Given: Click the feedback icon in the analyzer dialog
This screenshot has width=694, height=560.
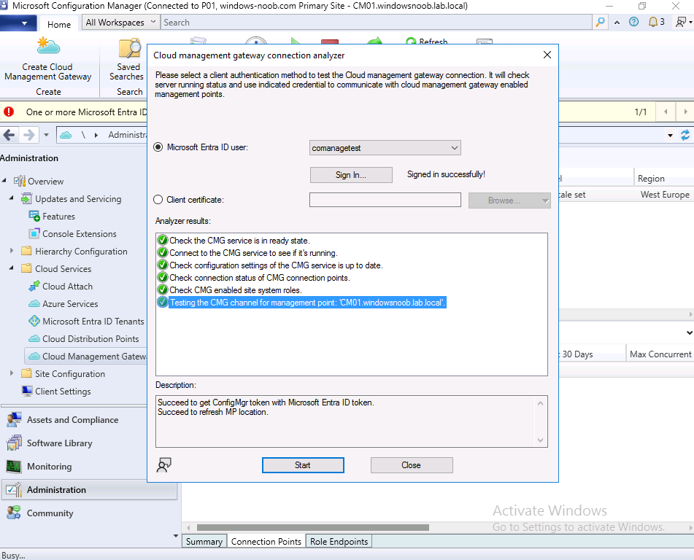Looking at the screenshot, I should (163, 465).
